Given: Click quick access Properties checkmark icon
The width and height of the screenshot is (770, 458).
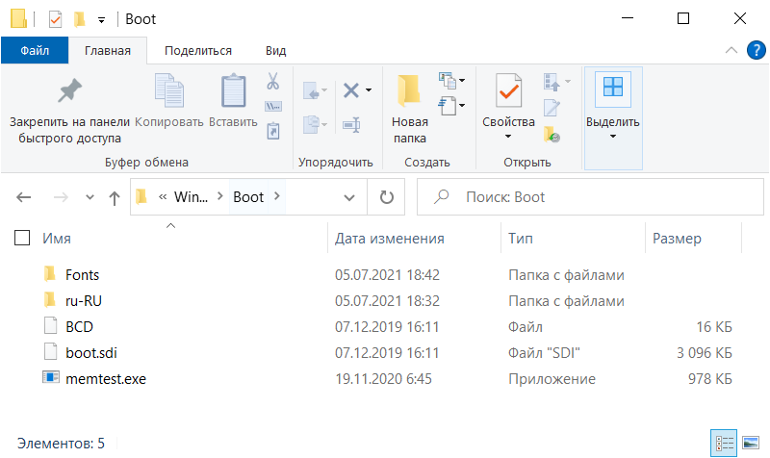Looking at the screenshot, I should point(55,19).
